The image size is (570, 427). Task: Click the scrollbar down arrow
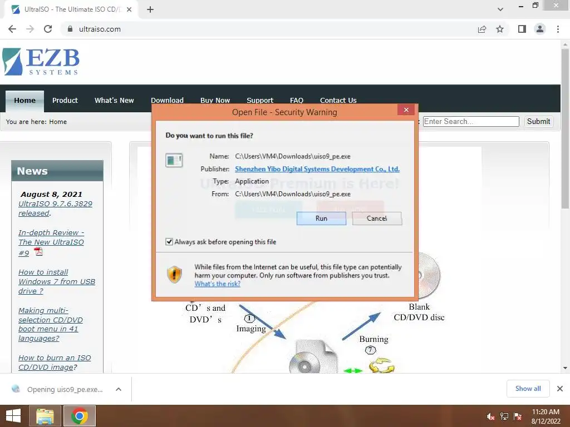point(565,368)
